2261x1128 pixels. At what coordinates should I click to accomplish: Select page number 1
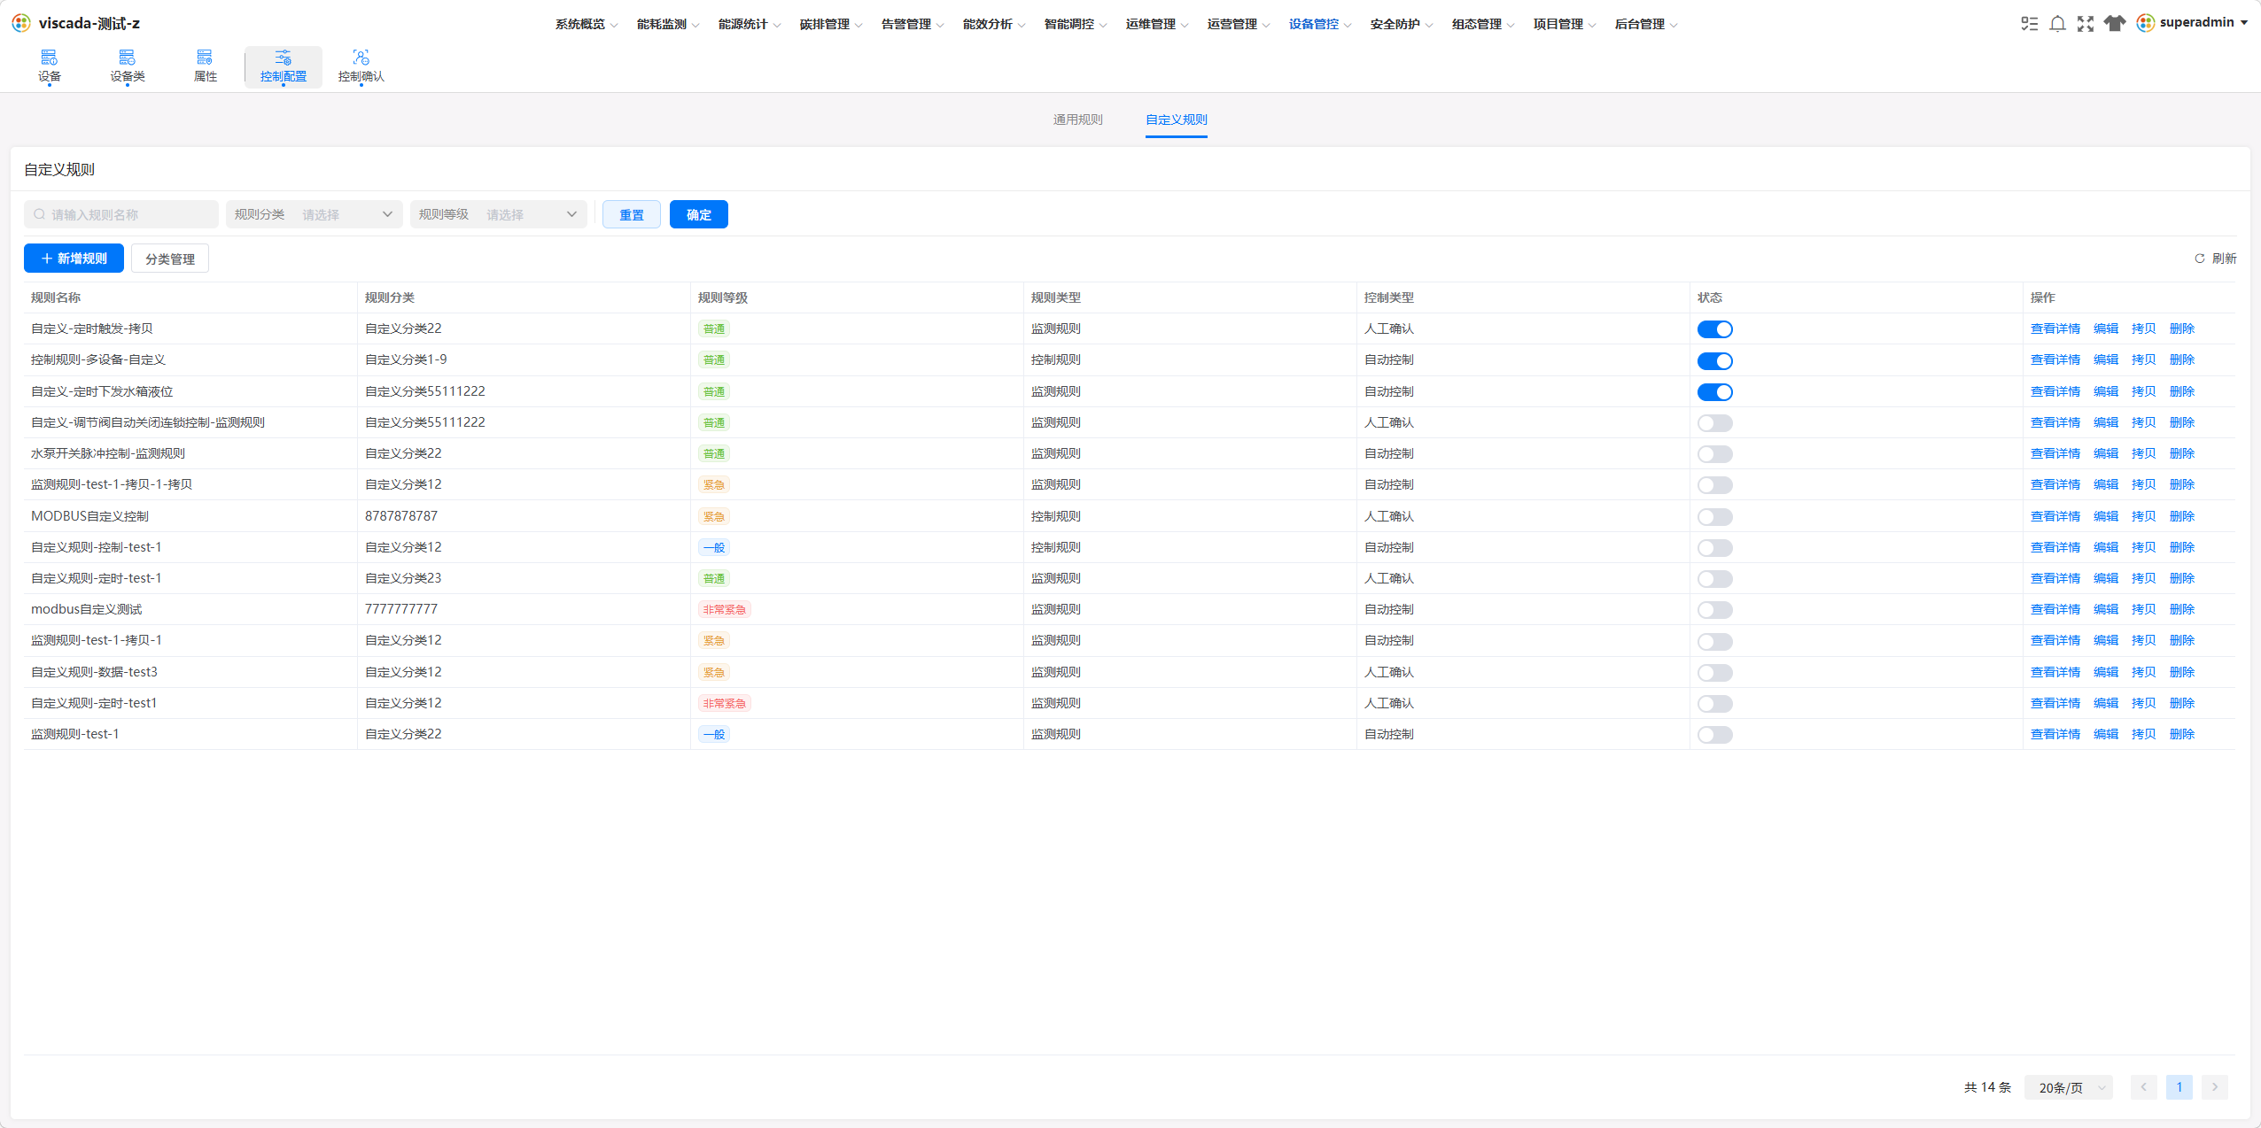pos(2179,1087)
